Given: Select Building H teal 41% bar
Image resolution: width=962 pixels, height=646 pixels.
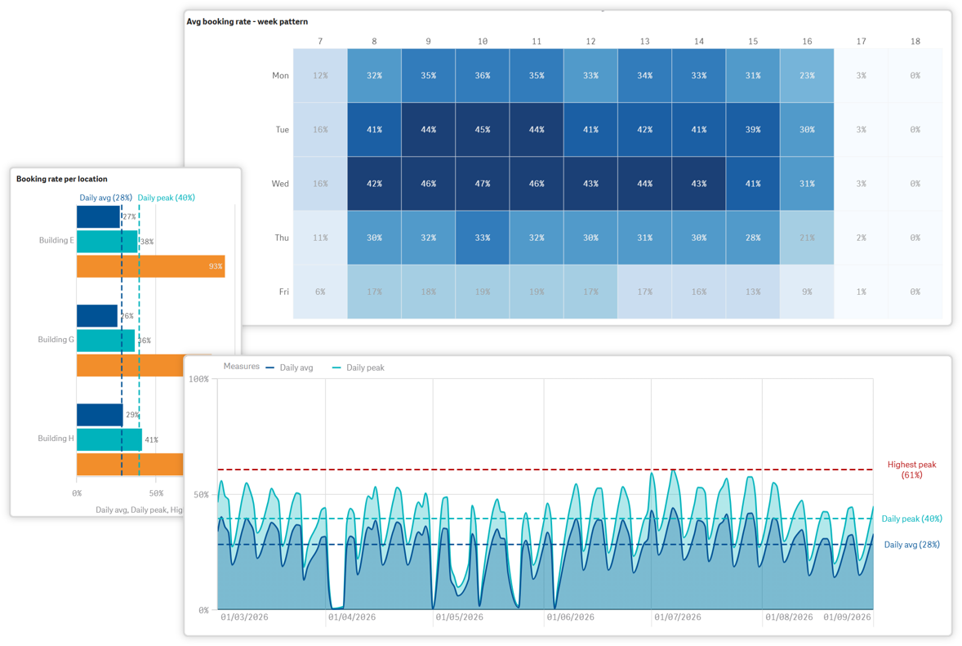Looking at the screenshot, I should pyautogui.click(x=109, y=439).
